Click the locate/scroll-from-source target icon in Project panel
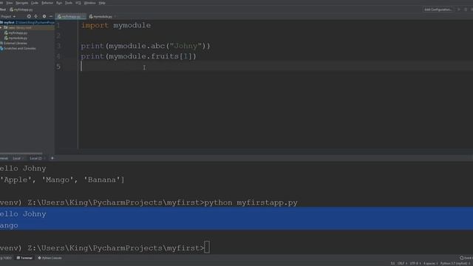 tap(29, 16)
